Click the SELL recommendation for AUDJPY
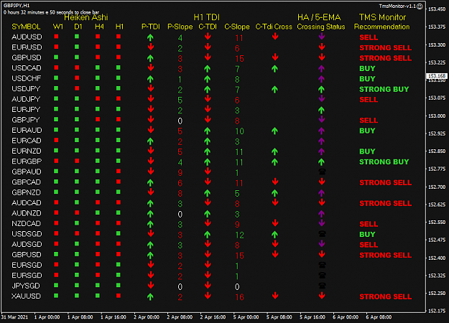The height and width of the screenshot is (323, 449). [x=369, y=100]
